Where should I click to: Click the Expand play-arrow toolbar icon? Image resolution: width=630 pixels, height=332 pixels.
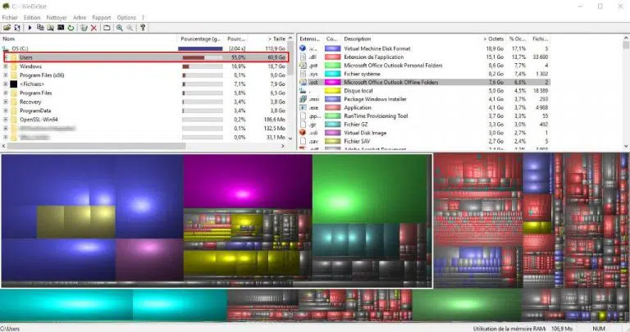click(x=30, y=28)
